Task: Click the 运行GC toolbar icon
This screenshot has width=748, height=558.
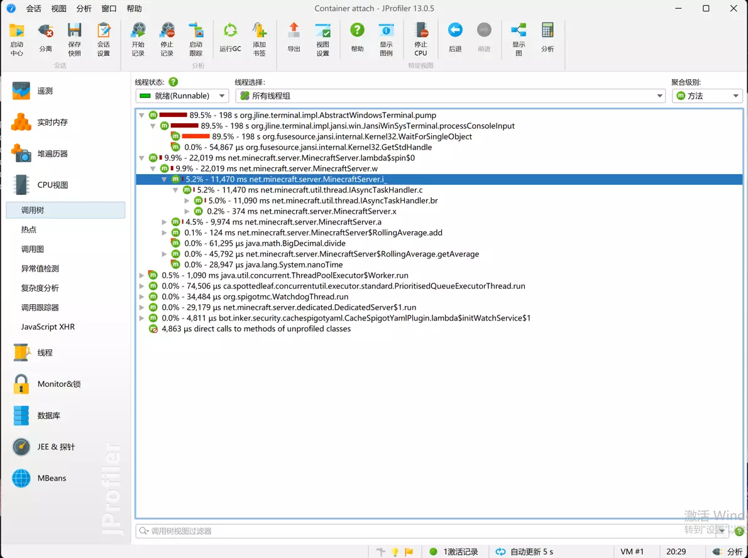Action: (x=230, y=38)
